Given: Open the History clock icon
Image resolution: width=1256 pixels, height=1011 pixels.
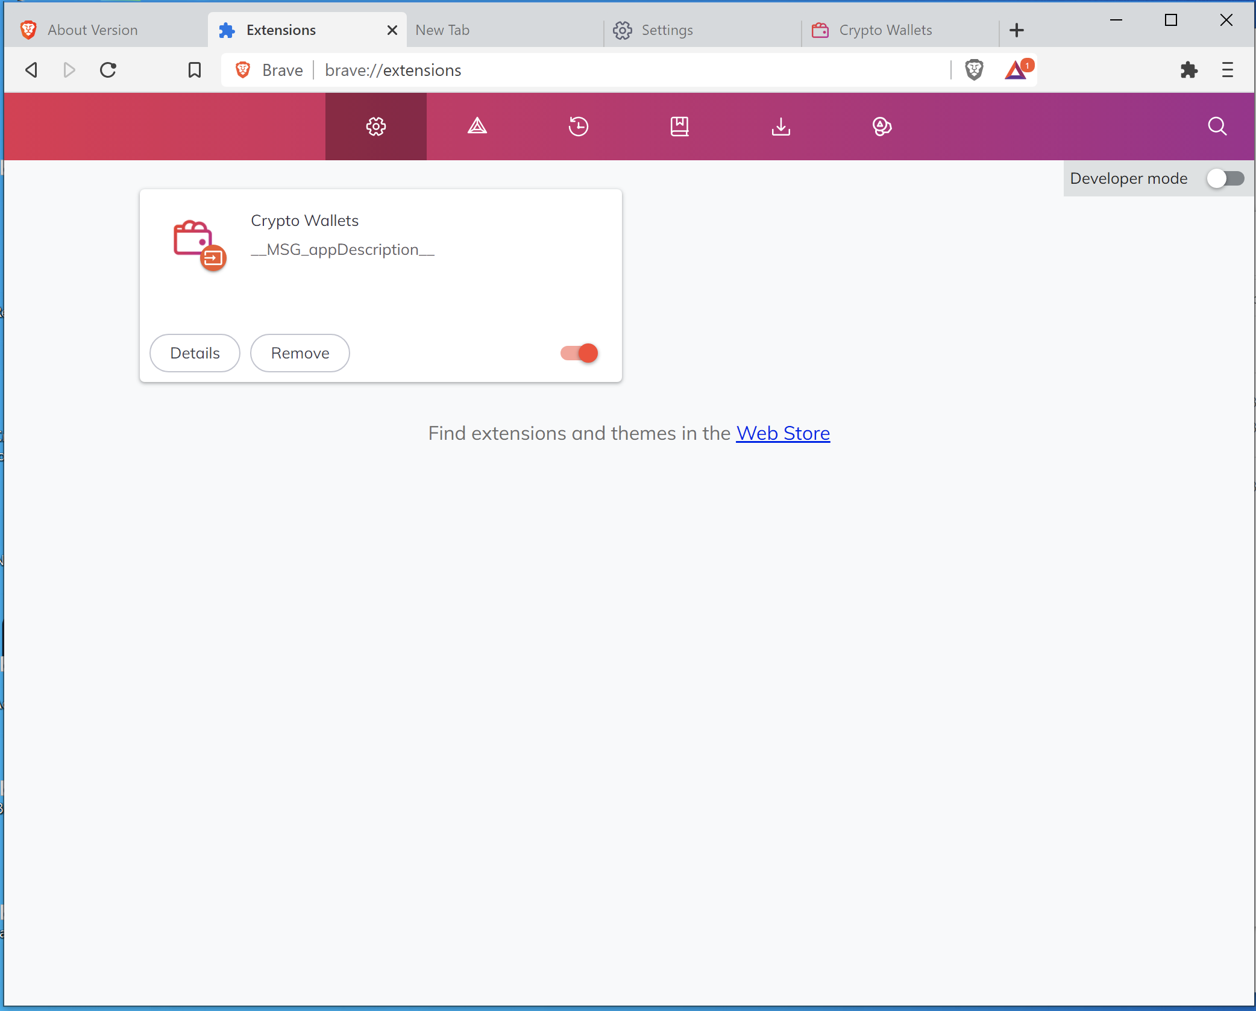Looking at the screenshot, I should tap(578, 127).
